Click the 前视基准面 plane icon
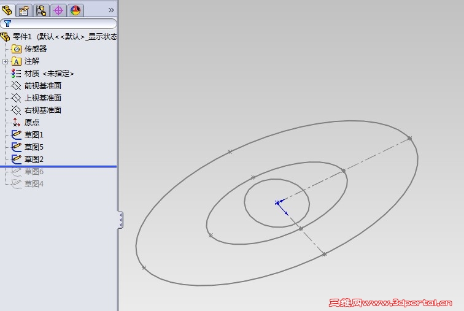Image resolution: width=464 pixels, height=311 pixels. coord(17,86)
